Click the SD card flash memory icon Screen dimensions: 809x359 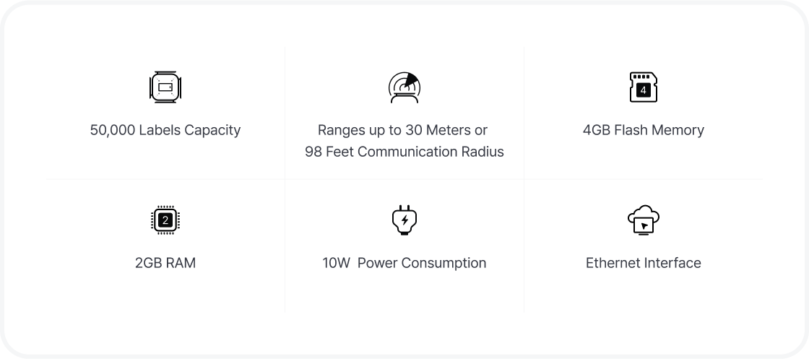(x=644, y=87)
